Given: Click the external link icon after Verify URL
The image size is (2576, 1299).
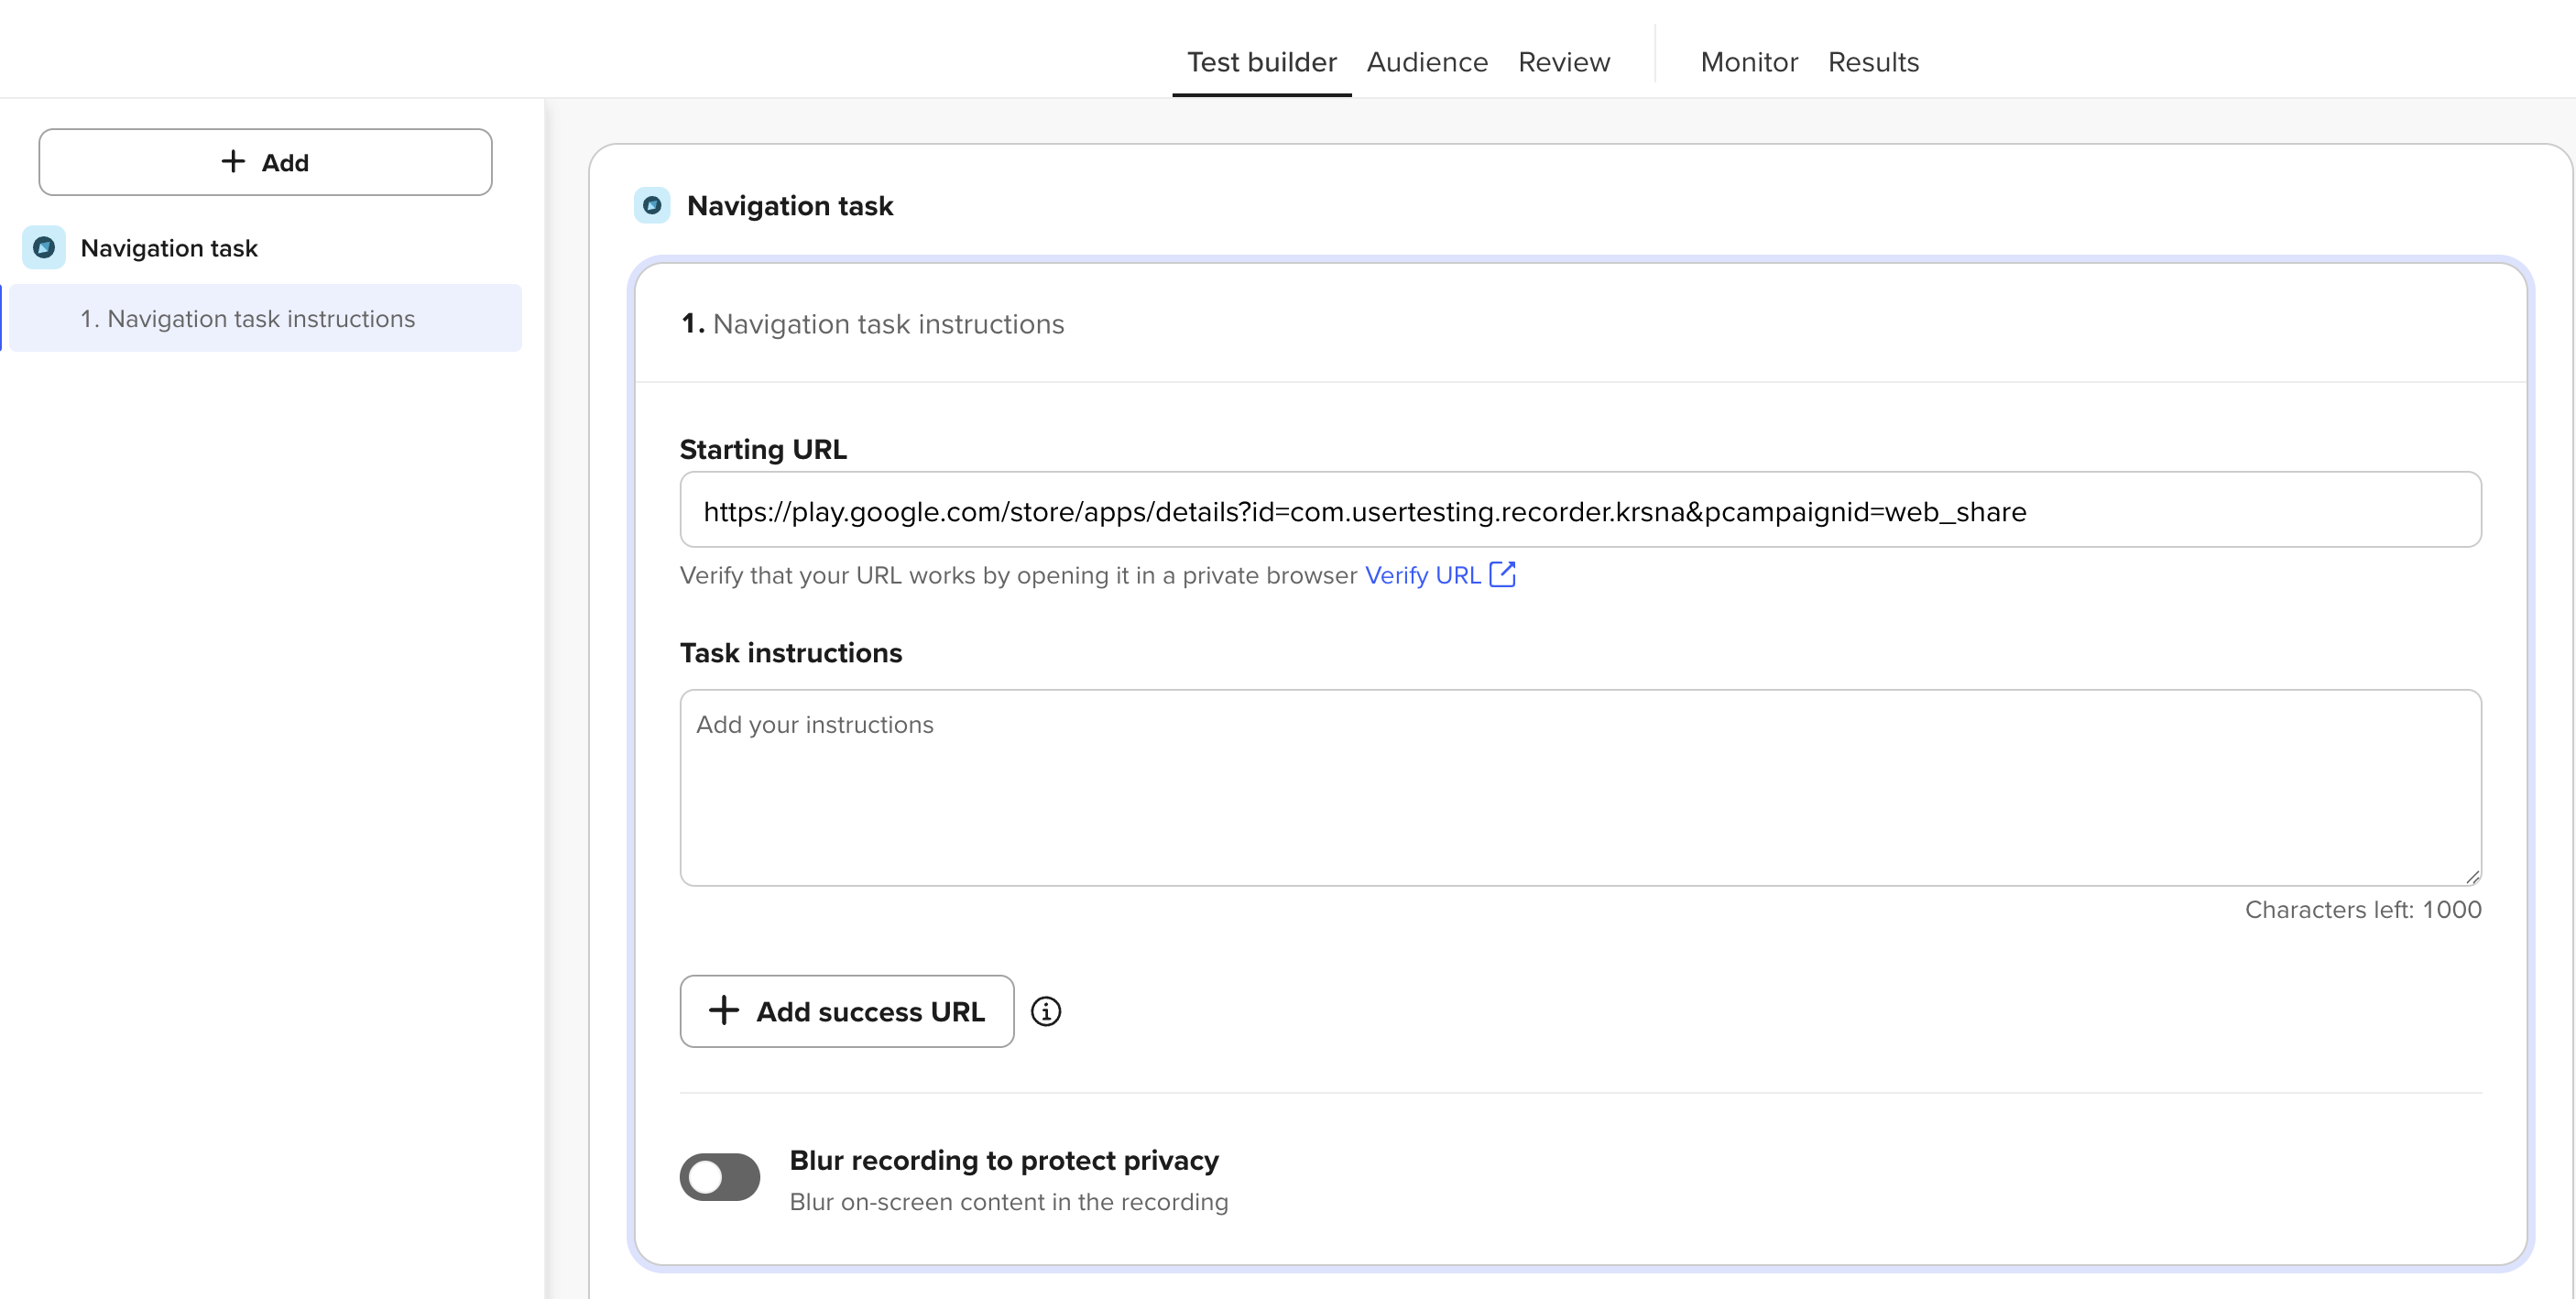Looking at the screenshot, I should [x=1503, y=574].
